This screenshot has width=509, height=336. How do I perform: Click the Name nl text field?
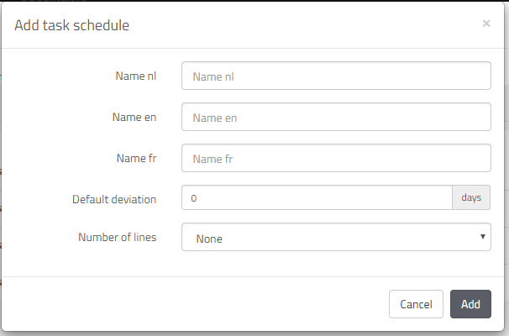pyautogui.click(x=336, y=76)
